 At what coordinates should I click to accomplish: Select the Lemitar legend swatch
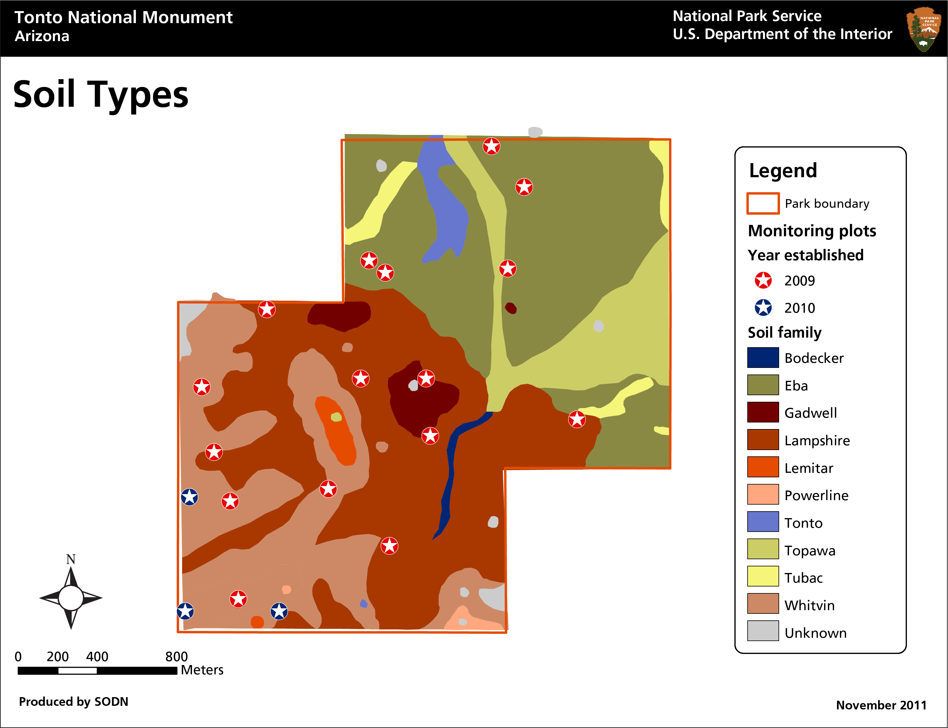(763, 467)
